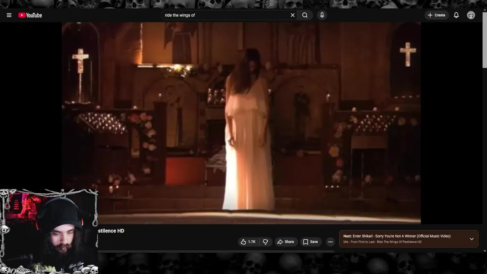Expand the Next mix playlist panel

tap(471, 239)
